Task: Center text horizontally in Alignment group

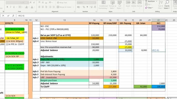Action: [x=43, y=7]
